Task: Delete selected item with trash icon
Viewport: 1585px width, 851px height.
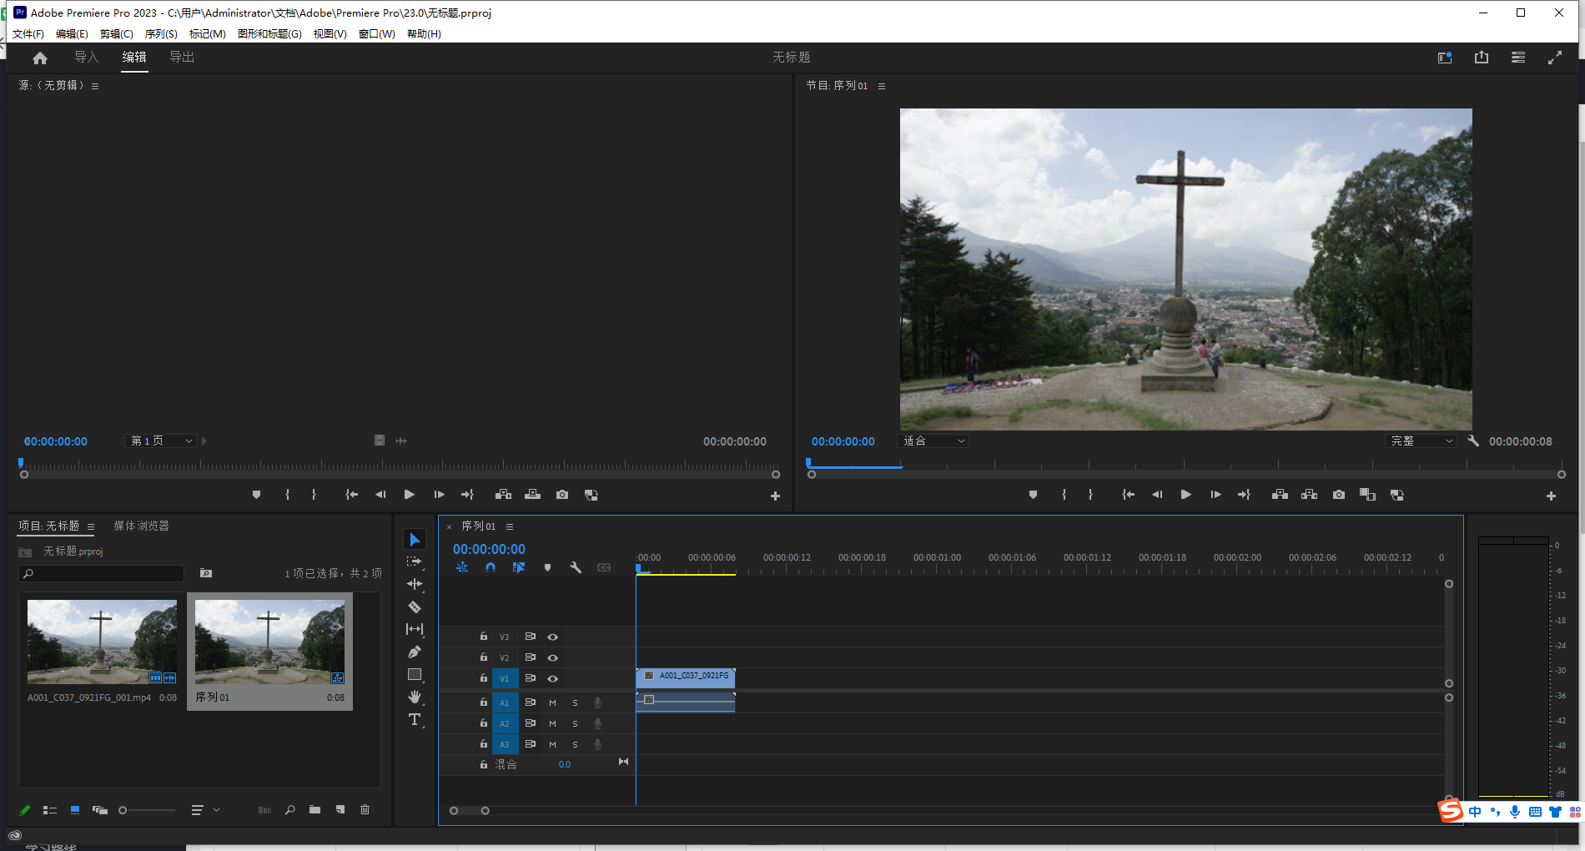Action: click(365, 810)
